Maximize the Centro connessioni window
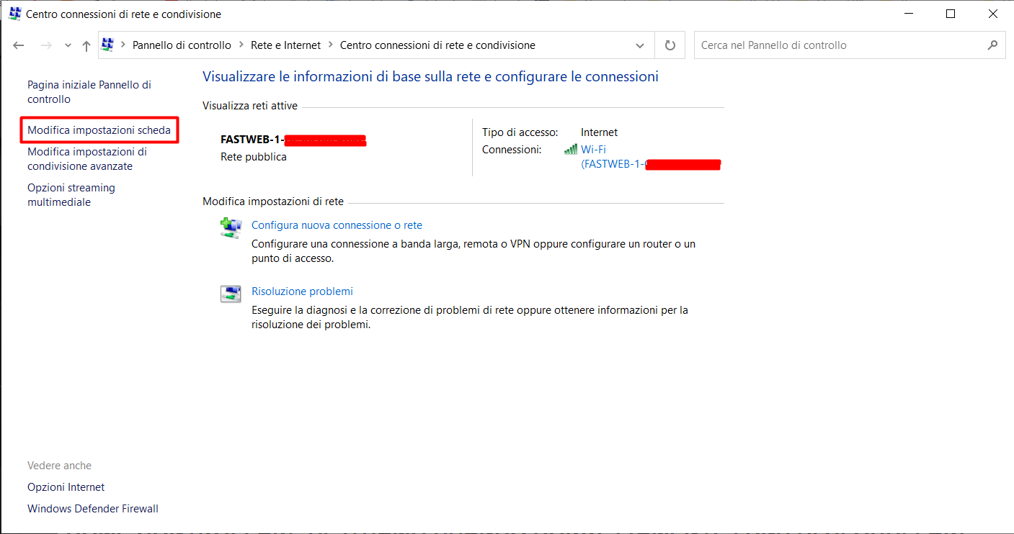Viewport: 1014px width, 534px height. 951,14
